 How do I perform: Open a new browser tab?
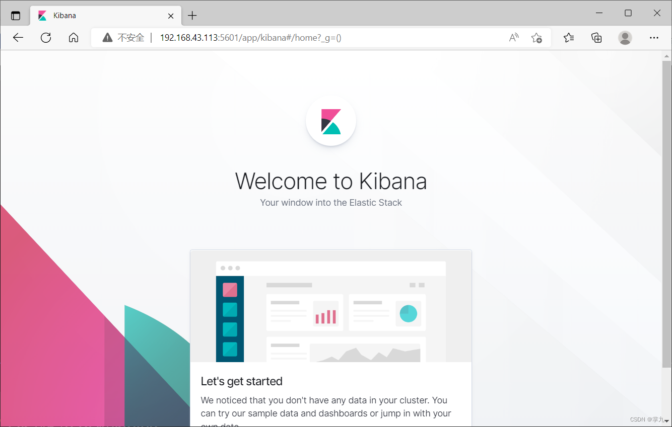[192, 16]
